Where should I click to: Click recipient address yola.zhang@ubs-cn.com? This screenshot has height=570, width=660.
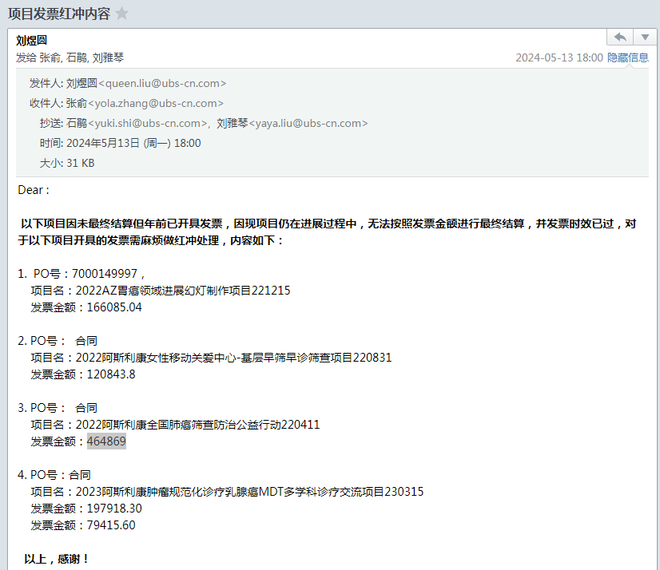tap(155, 103)
